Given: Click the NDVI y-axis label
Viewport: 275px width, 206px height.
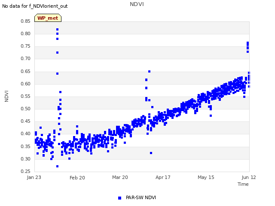Looking at the screenshot, I should tap(6, 96).
